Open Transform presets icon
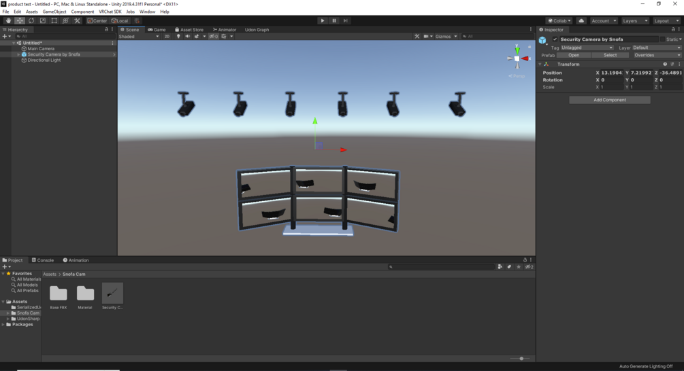This screenshot has height=371, width=684. pyautogui.click(x=672, y=64)
